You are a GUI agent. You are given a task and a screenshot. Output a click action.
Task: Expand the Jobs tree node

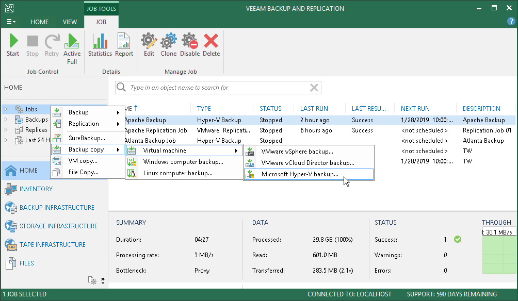tap(6, 109)
